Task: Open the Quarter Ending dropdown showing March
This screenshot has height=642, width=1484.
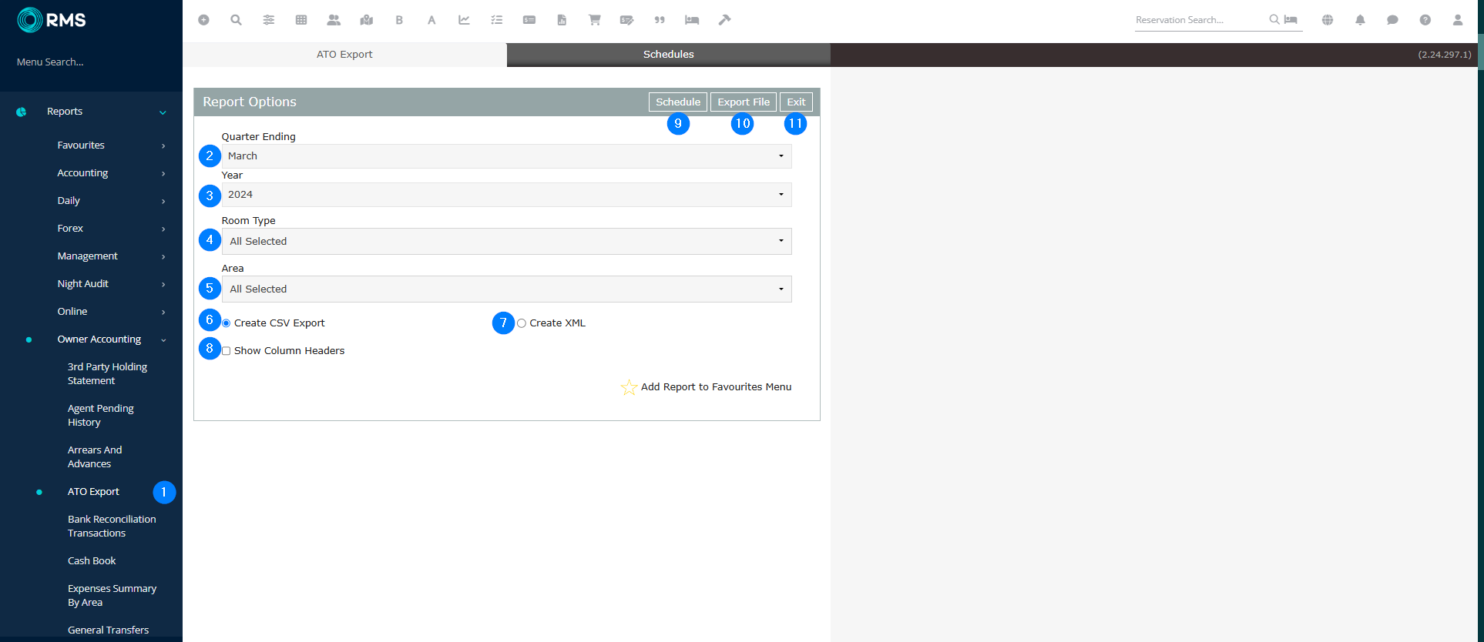Action: click(506, 156)
